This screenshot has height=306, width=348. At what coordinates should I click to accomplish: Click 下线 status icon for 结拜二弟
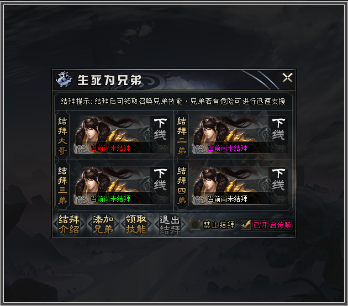point(278,129)
